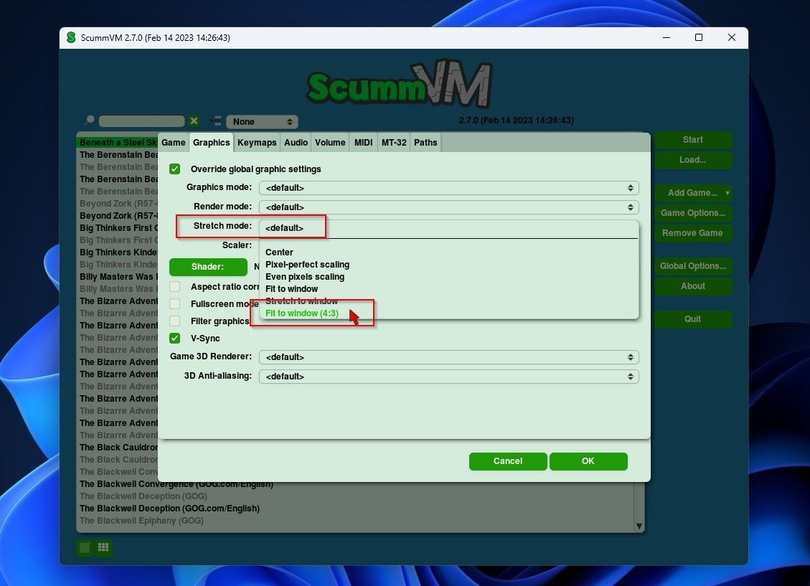This screenshot has width=810, height=586.
Task: Select The Blackwell Deception (GOG.com/English) entry
Action: pyautogui.click(x=169, y=509)
